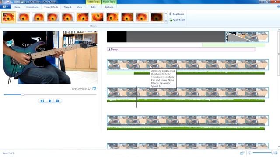
Task: Play the movie preview
Action: coord(50,101)
